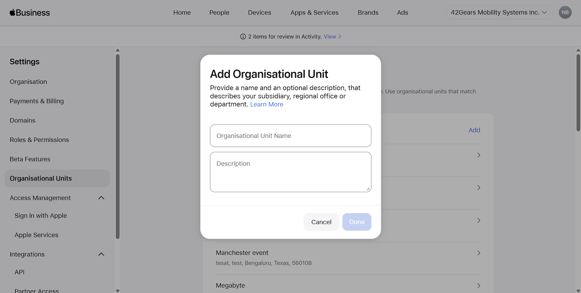581x293 pixels.
Task: Click the Done button
Action: (x=357, y=222)
